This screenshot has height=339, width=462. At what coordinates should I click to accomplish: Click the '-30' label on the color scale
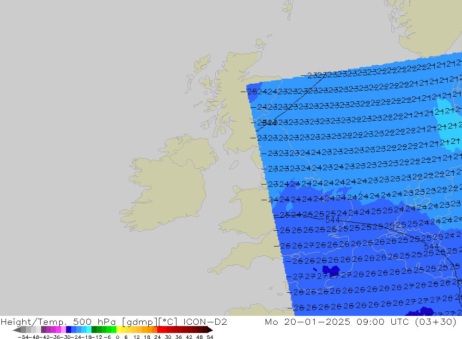(x=66, y=337)
